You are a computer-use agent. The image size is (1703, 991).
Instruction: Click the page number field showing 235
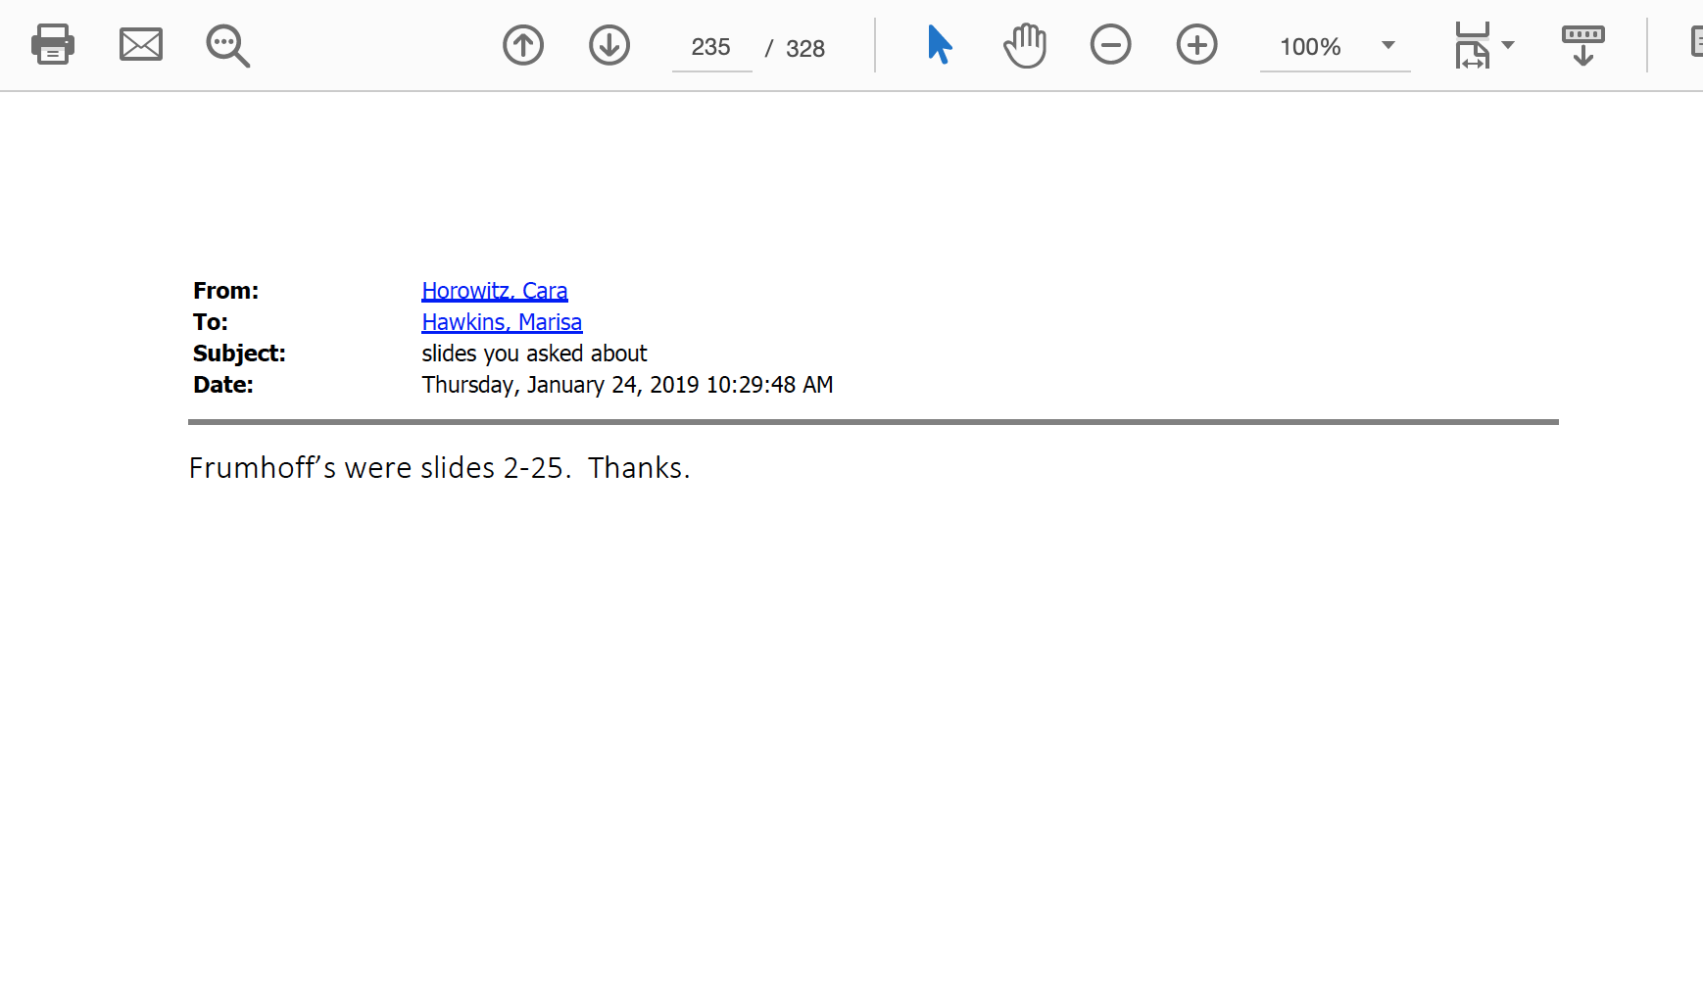pyautogui.click(x=711, y=47)
